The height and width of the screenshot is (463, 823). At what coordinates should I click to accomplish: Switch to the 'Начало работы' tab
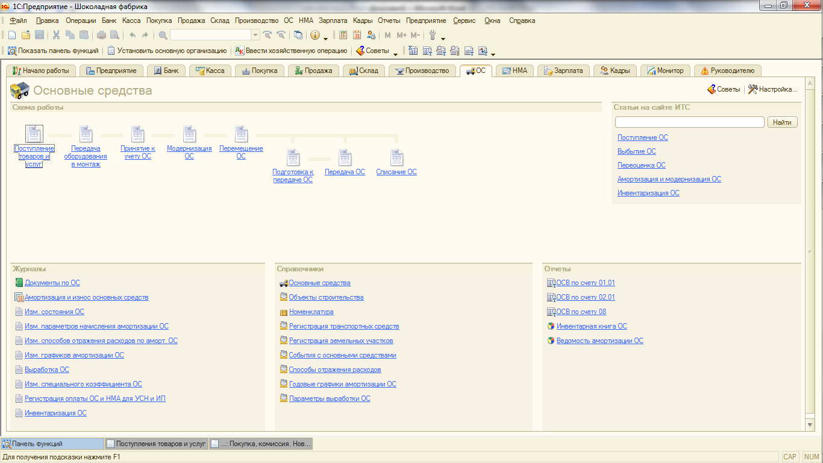click(x=41, y=71)
